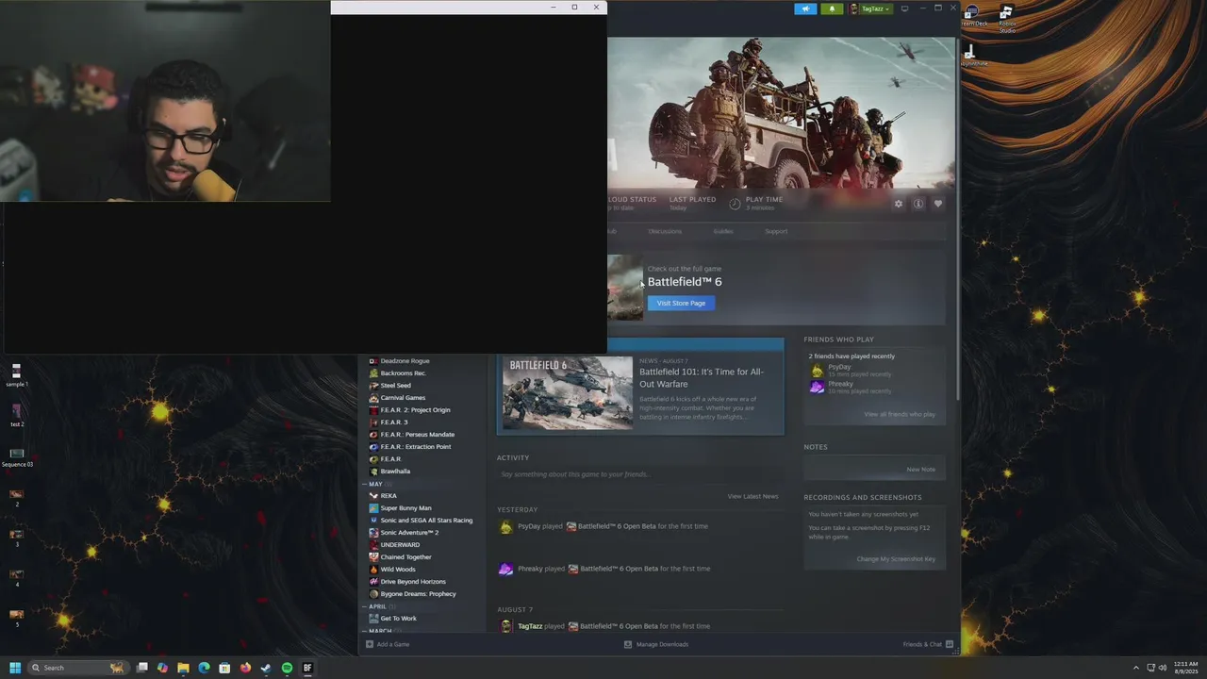Image resolution: width=1207 pixels, height=679 pixels.
Task: Select F.E.A.R. 2: Project Origin in library
Action: pos(415,409)
